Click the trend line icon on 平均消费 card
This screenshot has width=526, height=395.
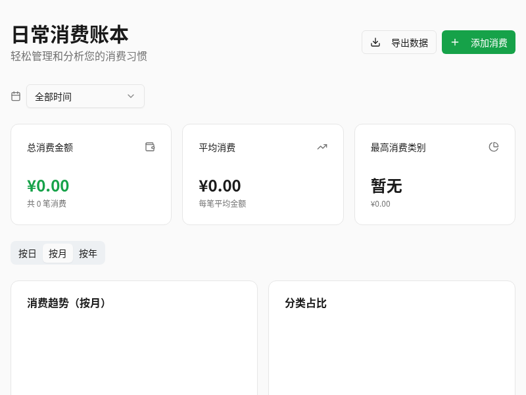(x=322, y=147)
